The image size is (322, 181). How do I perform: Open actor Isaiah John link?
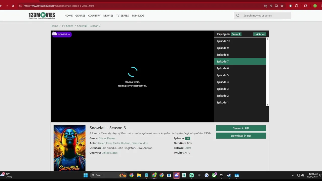pyautogui.click(x=105, y=143)
